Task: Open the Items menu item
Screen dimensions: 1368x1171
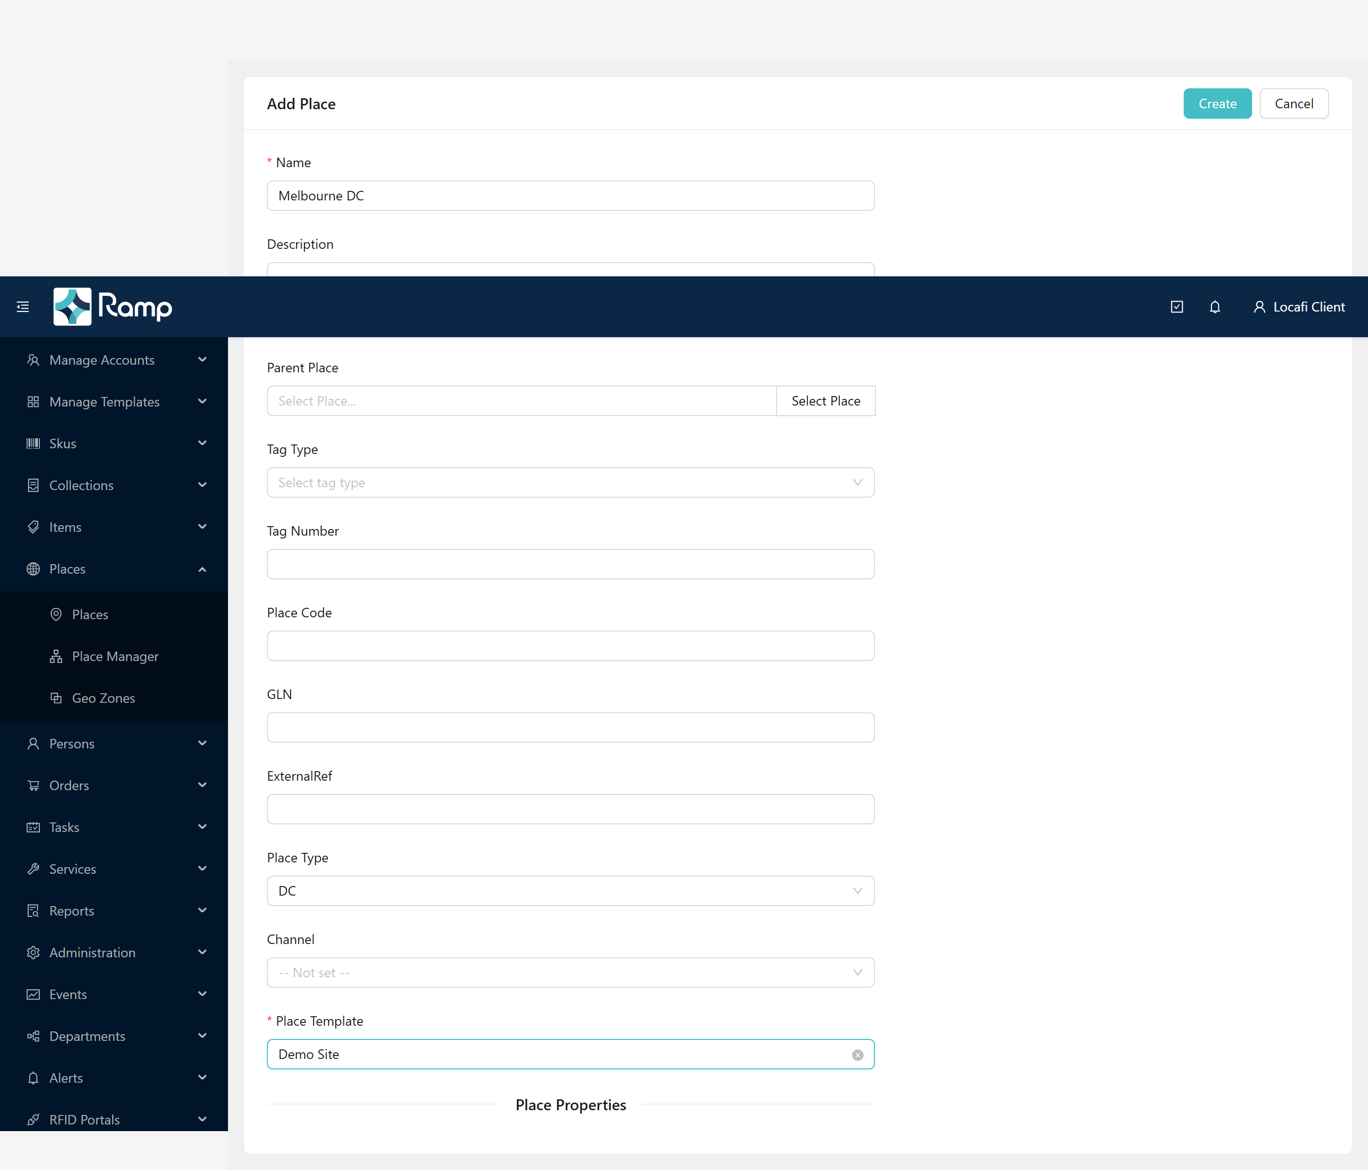Action: [x=114, y=528]
